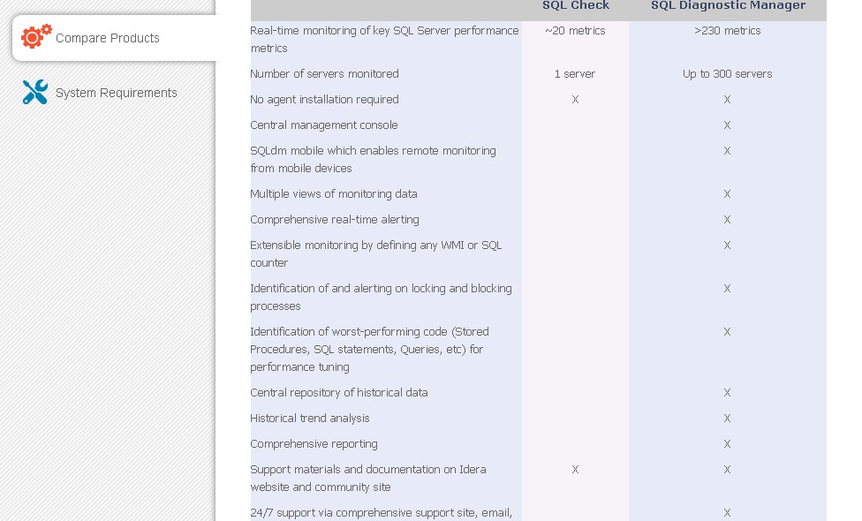Click the X mark for Extensible monitoring row

(728, 245)
